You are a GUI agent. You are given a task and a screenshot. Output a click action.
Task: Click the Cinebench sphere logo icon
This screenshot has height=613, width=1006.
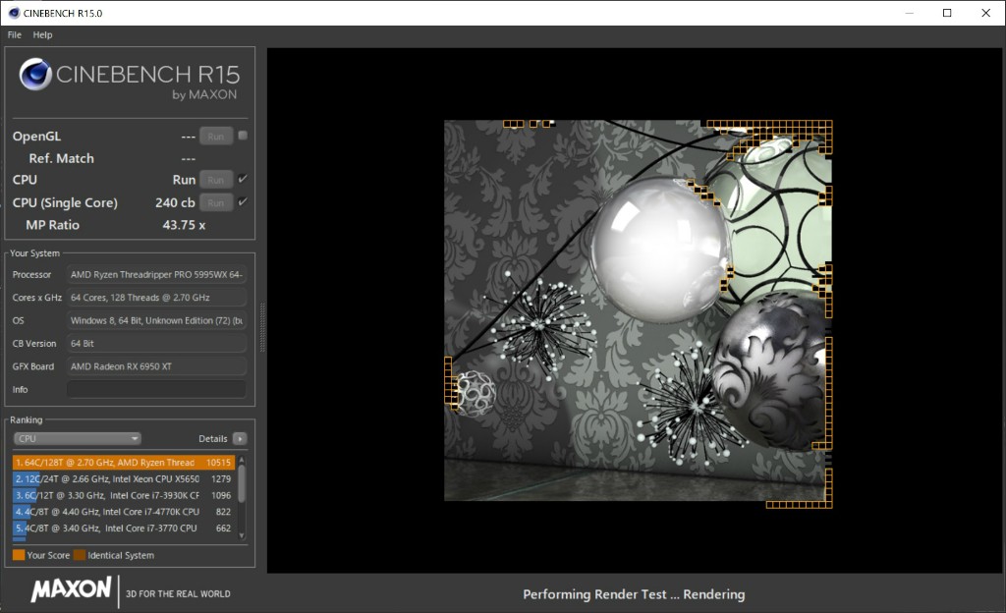coord(35,75)
